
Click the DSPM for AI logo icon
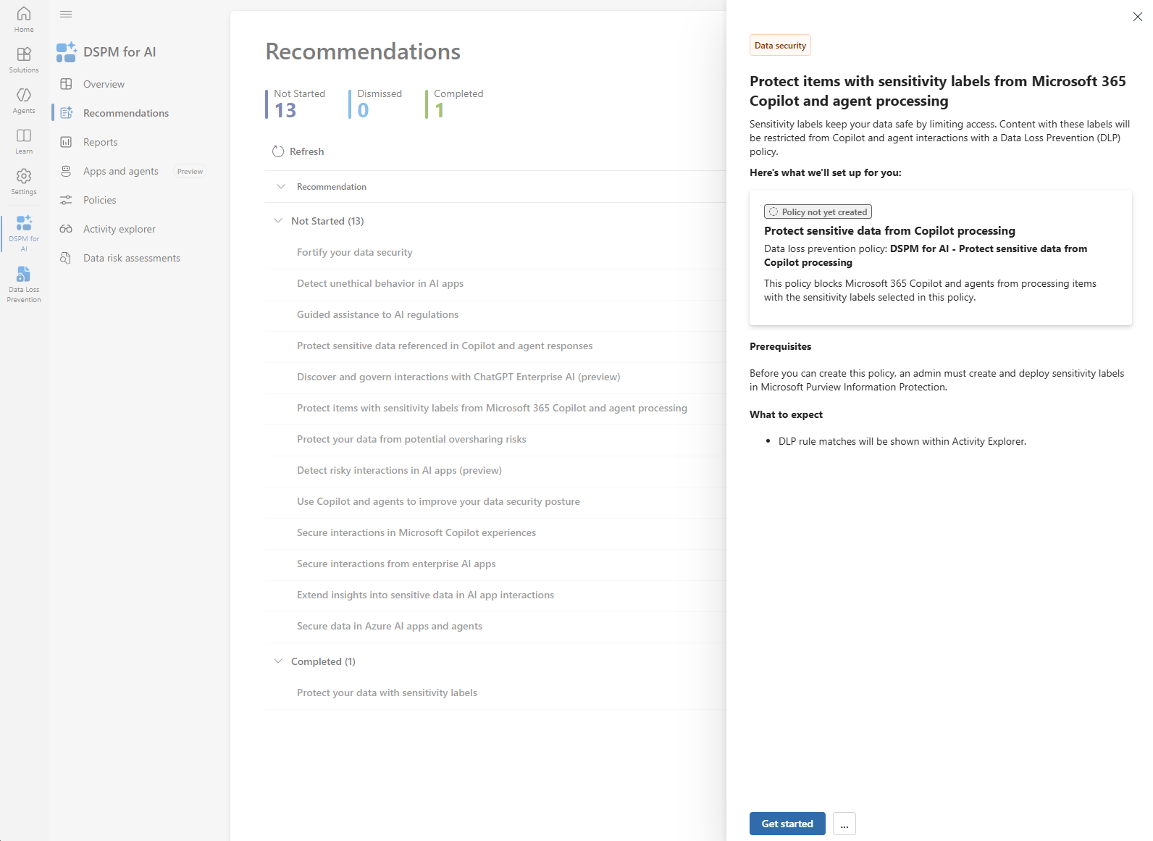67,52
